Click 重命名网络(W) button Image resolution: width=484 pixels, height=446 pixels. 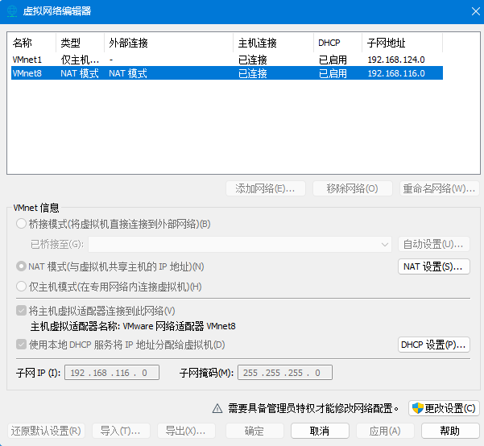pyautogui.click(x=440, y=188)
